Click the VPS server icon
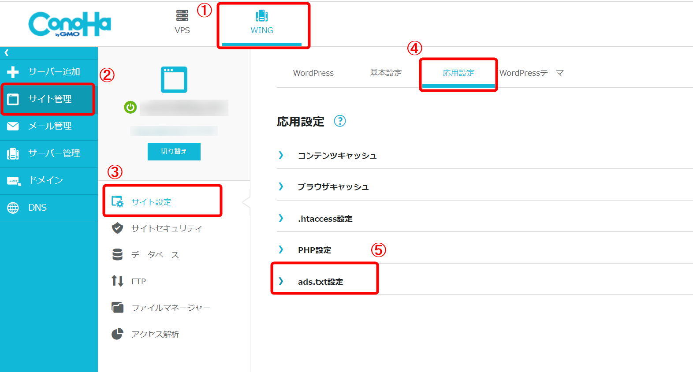 (182, 15)
